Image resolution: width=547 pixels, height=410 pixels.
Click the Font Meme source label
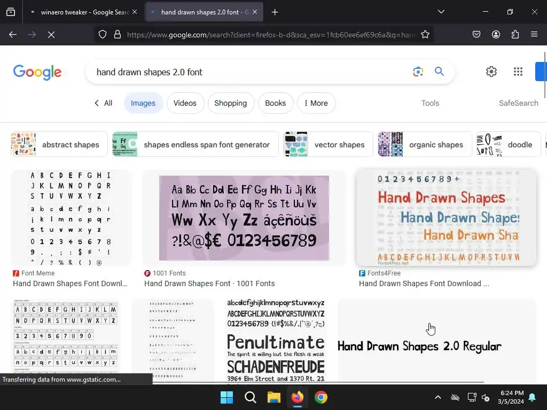click(34, 273)
